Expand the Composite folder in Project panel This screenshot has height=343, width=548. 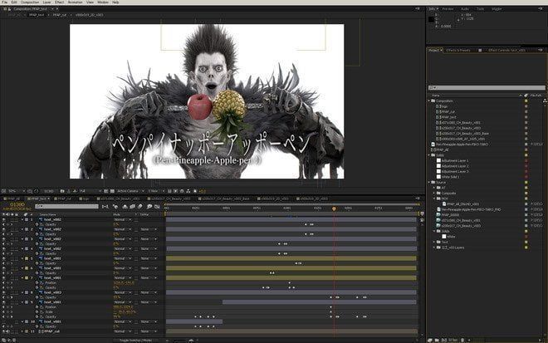click(434, 193)
